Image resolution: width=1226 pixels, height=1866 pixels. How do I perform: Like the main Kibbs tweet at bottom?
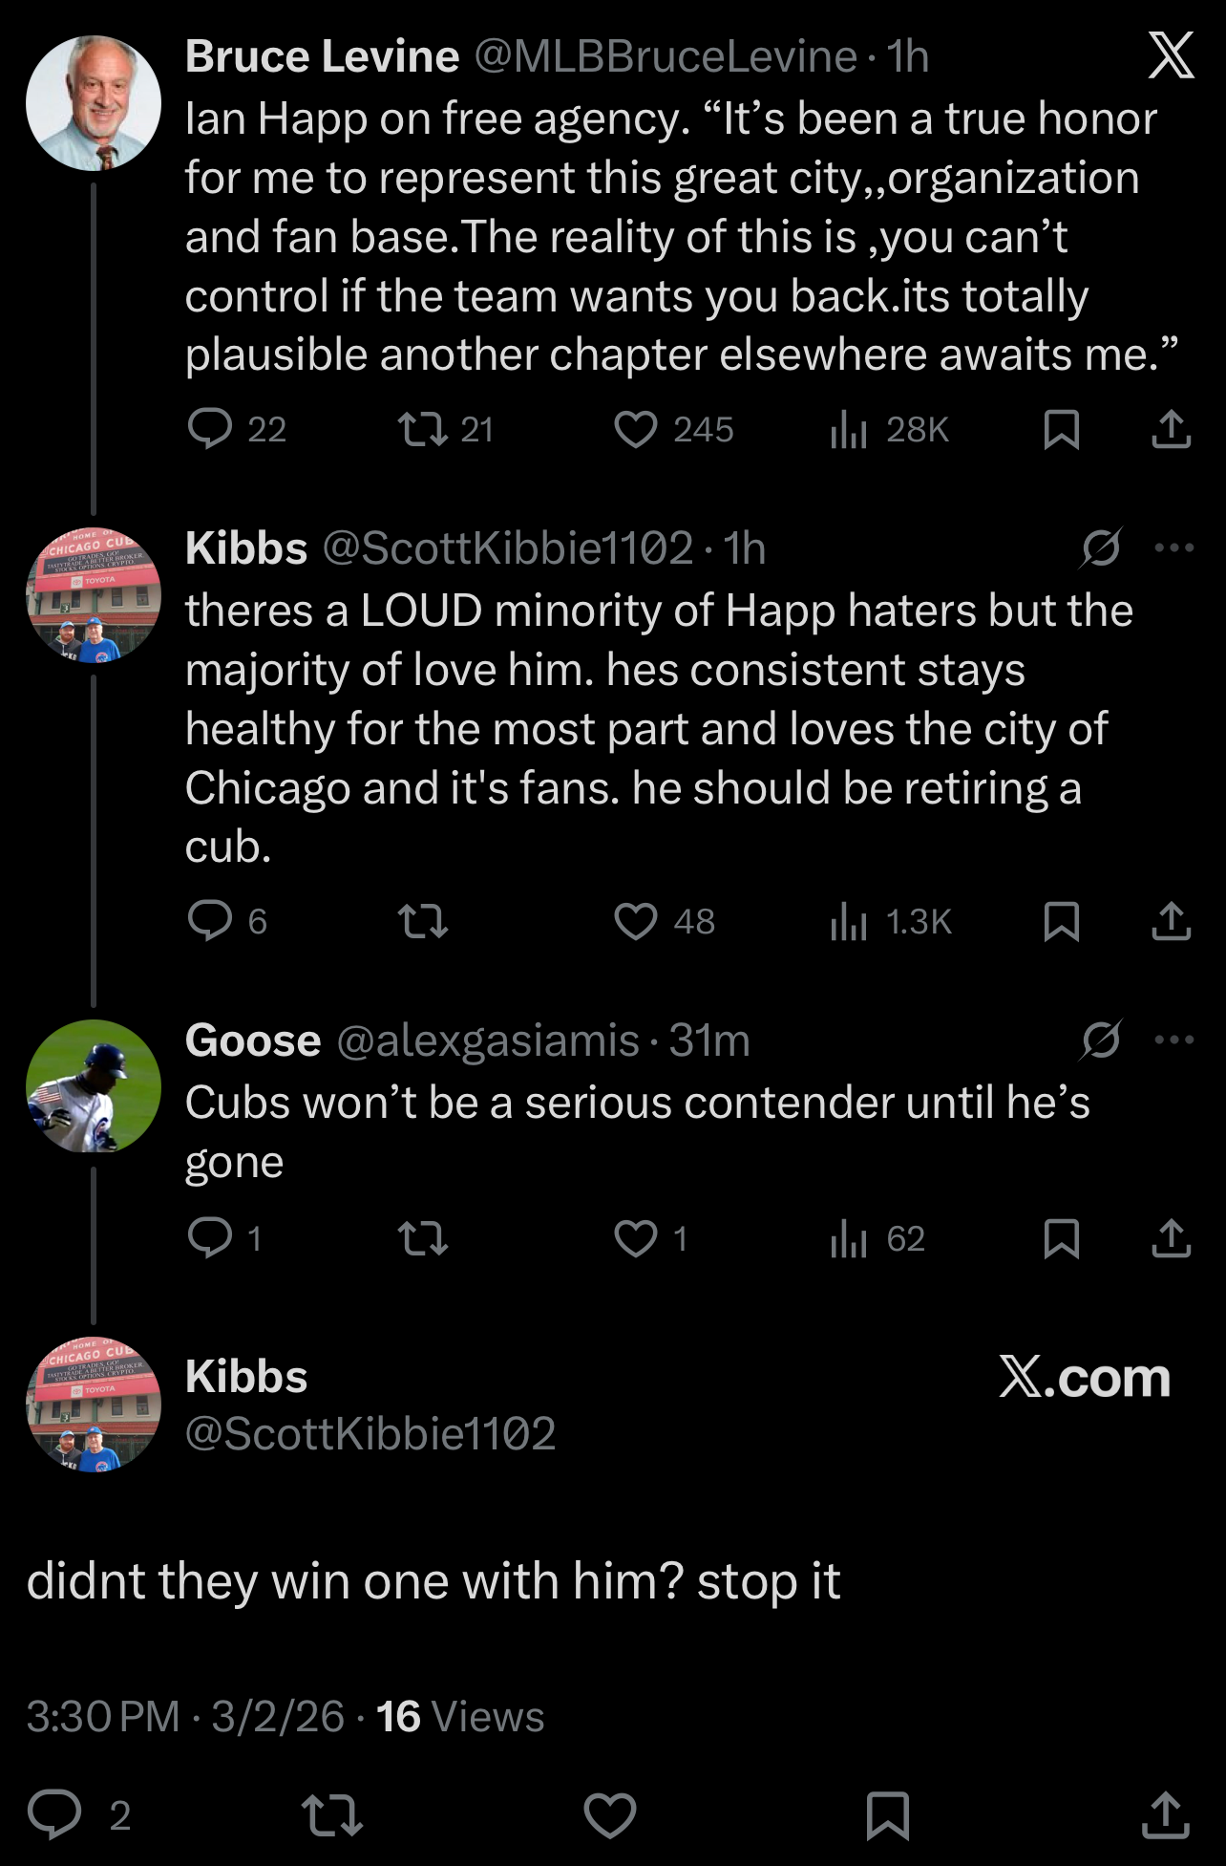click(x=610, y=1815)
